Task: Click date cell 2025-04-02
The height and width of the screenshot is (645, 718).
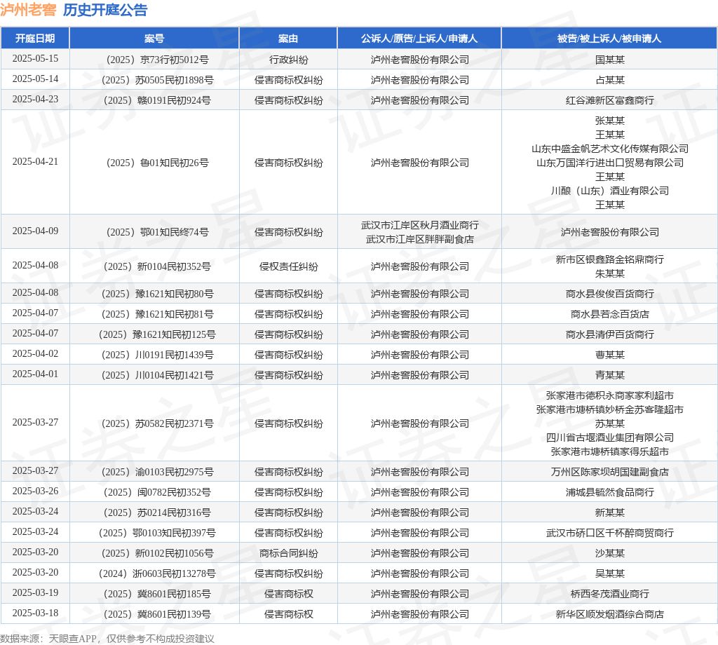Action: click(35, 354)
